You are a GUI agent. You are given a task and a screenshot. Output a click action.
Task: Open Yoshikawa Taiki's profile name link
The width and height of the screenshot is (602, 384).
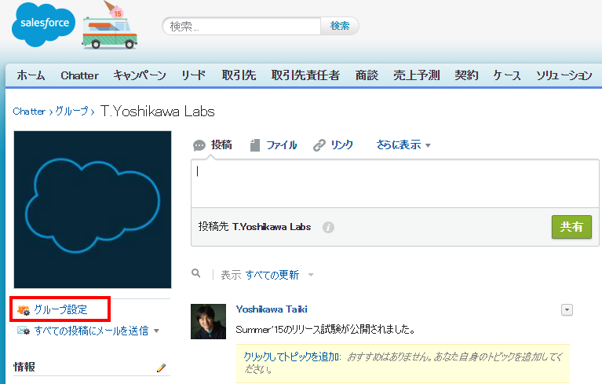pos(272,309)
